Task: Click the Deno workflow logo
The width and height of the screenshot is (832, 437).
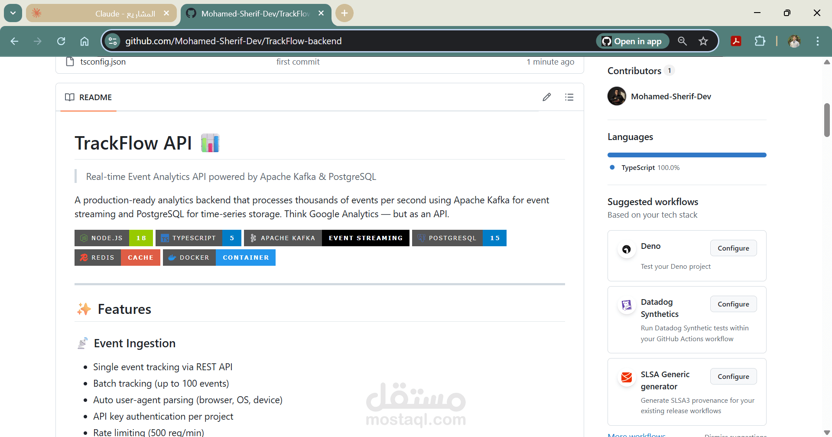Action: 627,249
